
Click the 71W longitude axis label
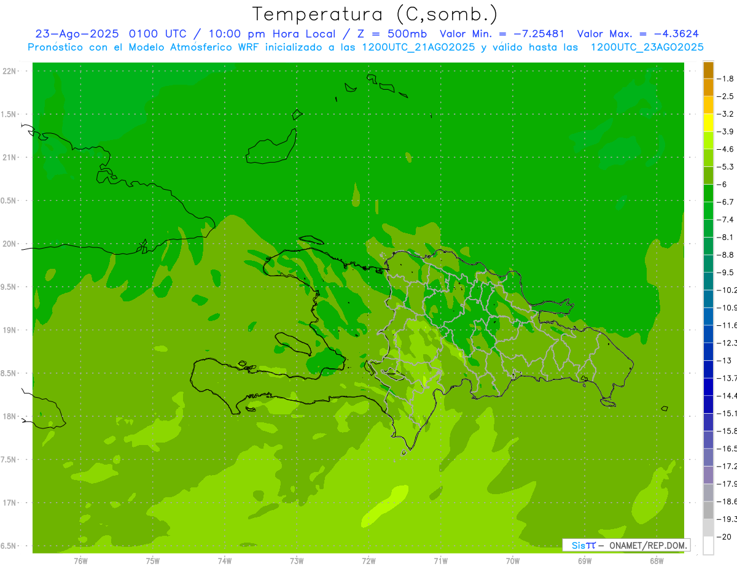pyautogui.click(x=440, y=560)
